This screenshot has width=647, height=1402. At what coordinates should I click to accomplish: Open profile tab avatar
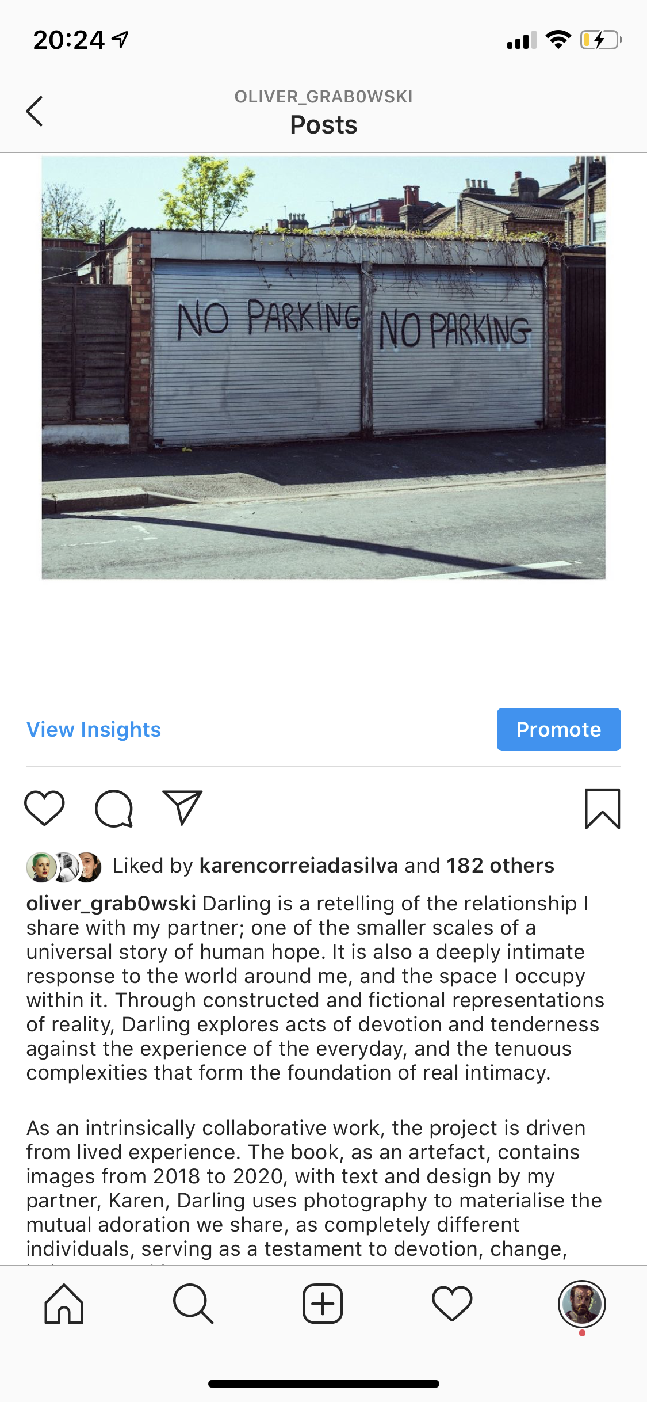tap(581, 1304)
